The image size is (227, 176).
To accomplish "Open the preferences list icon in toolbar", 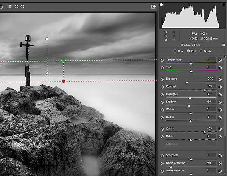I will click(x=9, y=6).
